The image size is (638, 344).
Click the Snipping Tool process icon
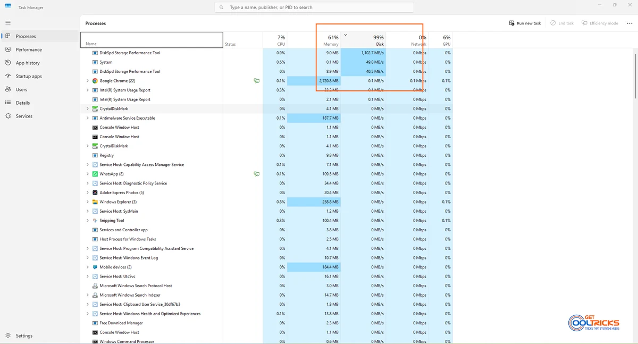click(x=95, y=221)
